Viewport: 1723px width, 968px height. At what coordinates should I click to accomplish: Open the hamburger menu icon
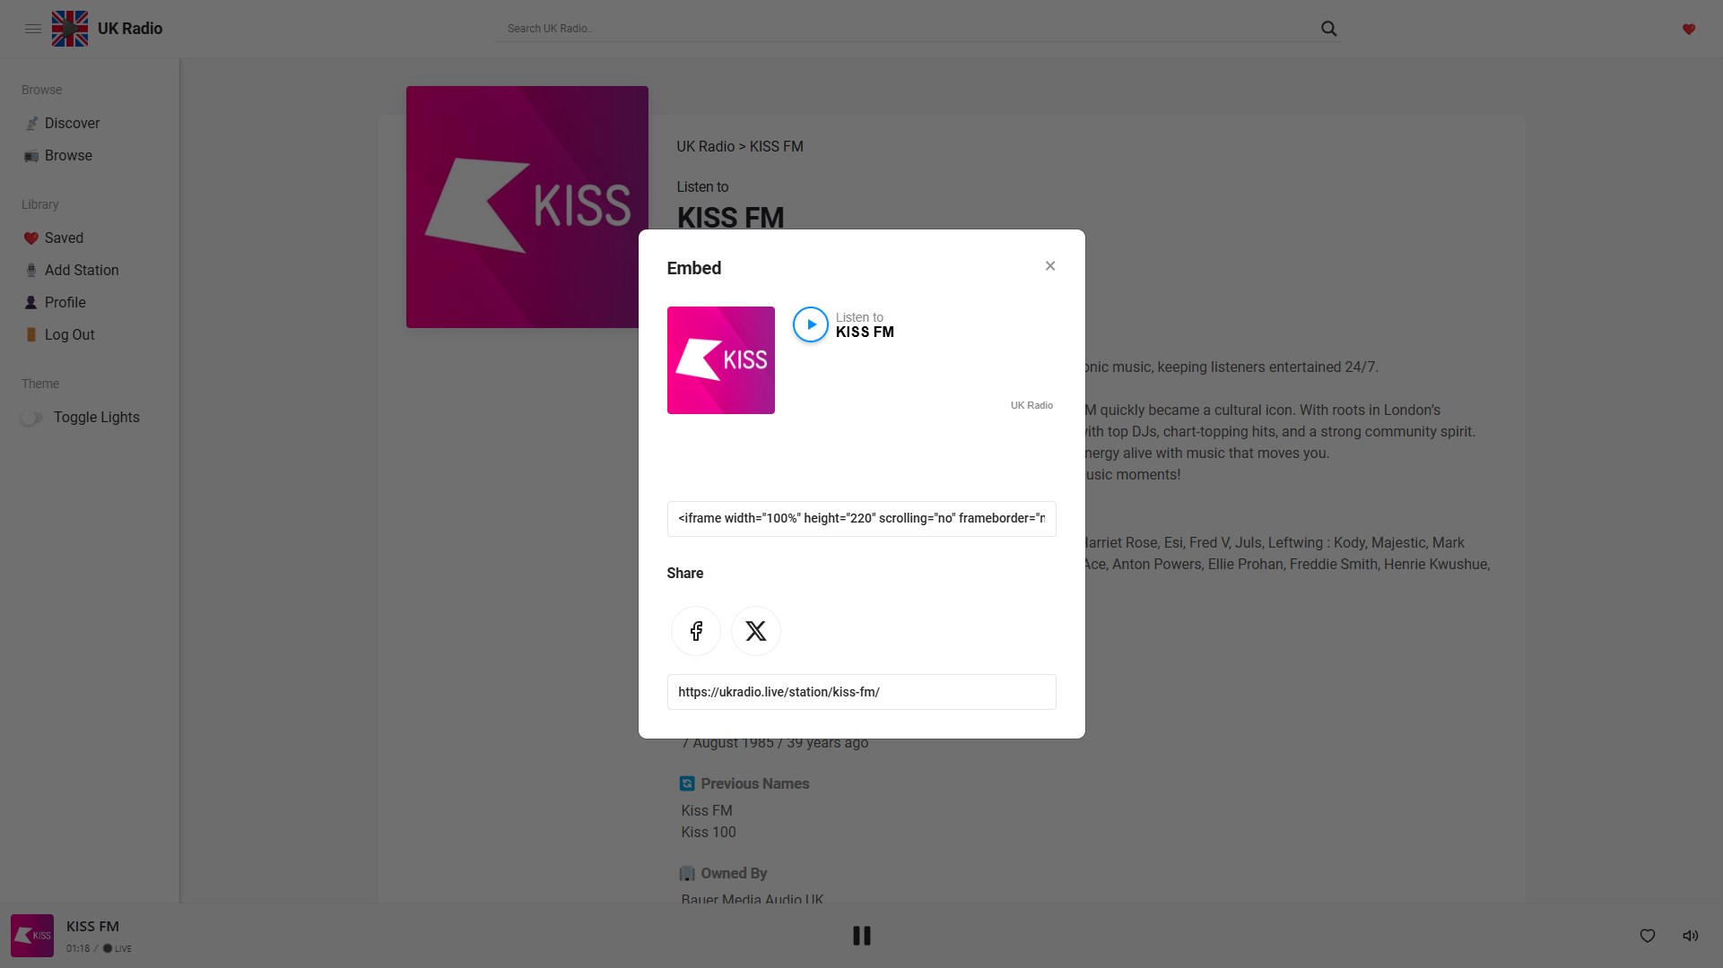coord(33,29)
